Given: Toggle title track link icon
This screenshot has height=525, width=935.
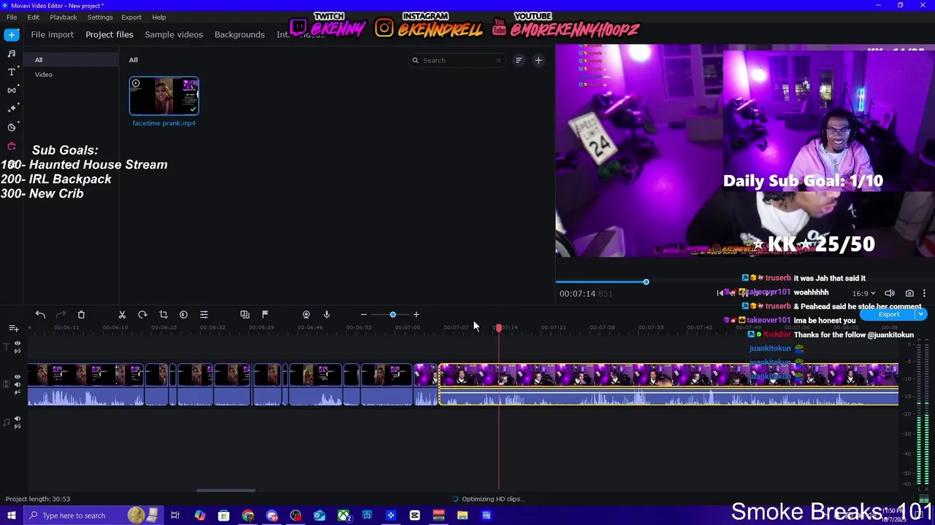Looking at the screenshot, I should coord(18,351).
